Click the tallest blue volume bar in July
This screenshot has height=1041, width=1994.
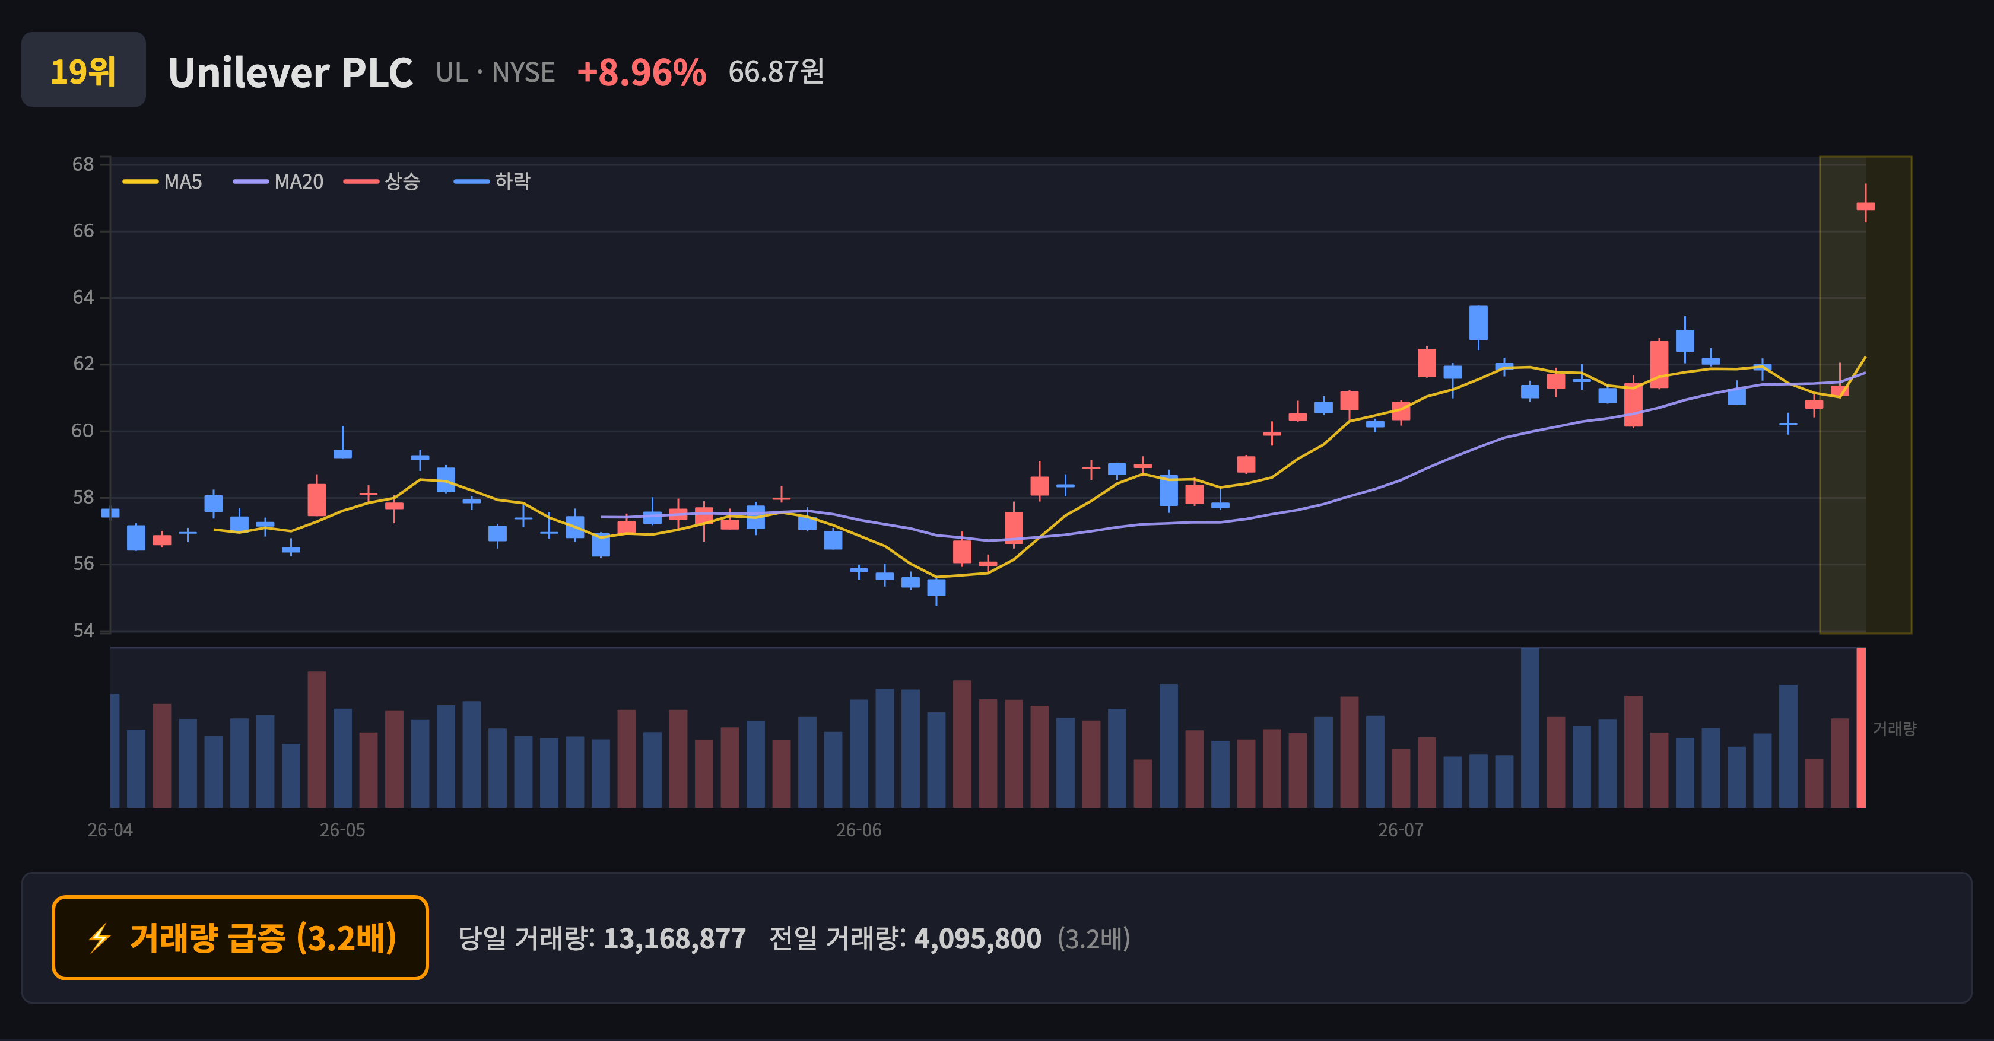coord(1529,728)
